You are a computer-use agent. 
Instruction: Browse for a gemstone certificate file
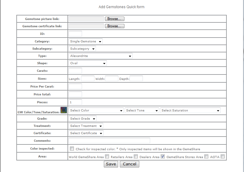(115, 26)
